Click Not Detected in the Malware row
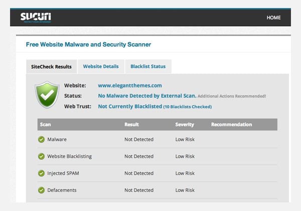Image resolution: width=301 pixels, height=211 pixels. (x=139, y=139)
